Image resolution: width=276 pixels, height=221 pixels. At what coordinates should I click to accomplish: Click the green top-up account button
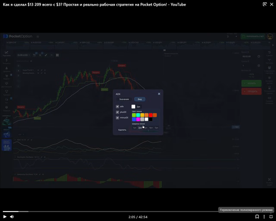[x=253, y=36]
